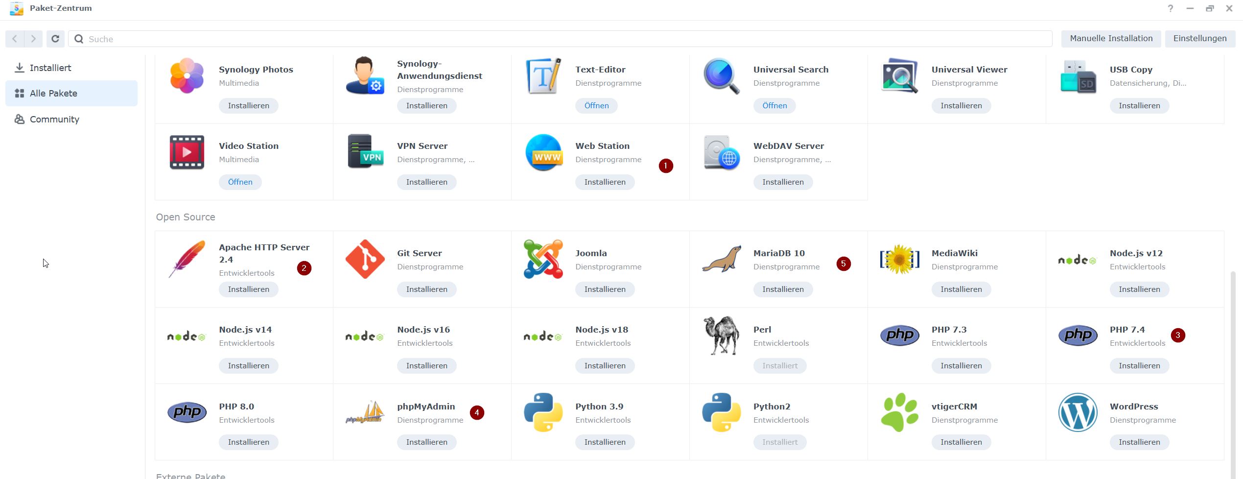Click the WebDAV Server package title
Viewport: 1243px width, 479px height.
pyautogui.click(x=789, y=146)
